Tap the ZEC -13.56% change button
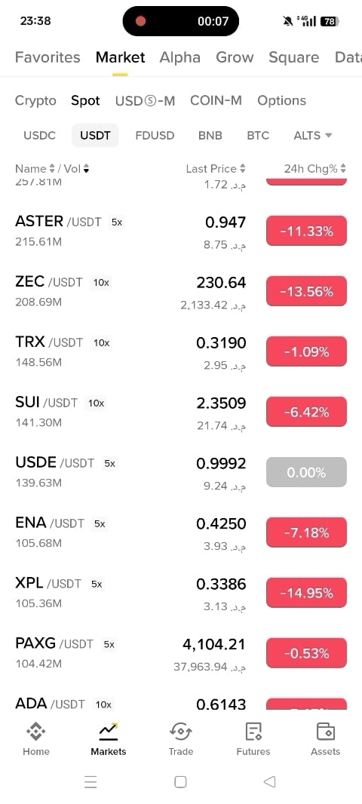Image resolution: width=362 pixels, height=804 pixels. (307, 291)
